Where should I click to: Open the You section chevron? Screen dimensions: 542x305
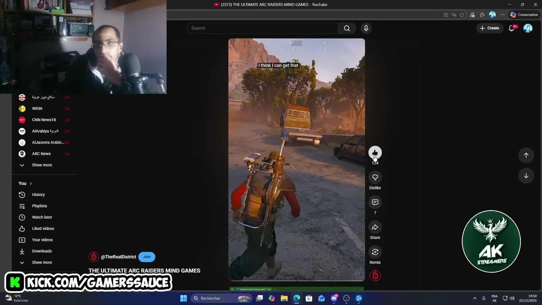coord(30,183)
